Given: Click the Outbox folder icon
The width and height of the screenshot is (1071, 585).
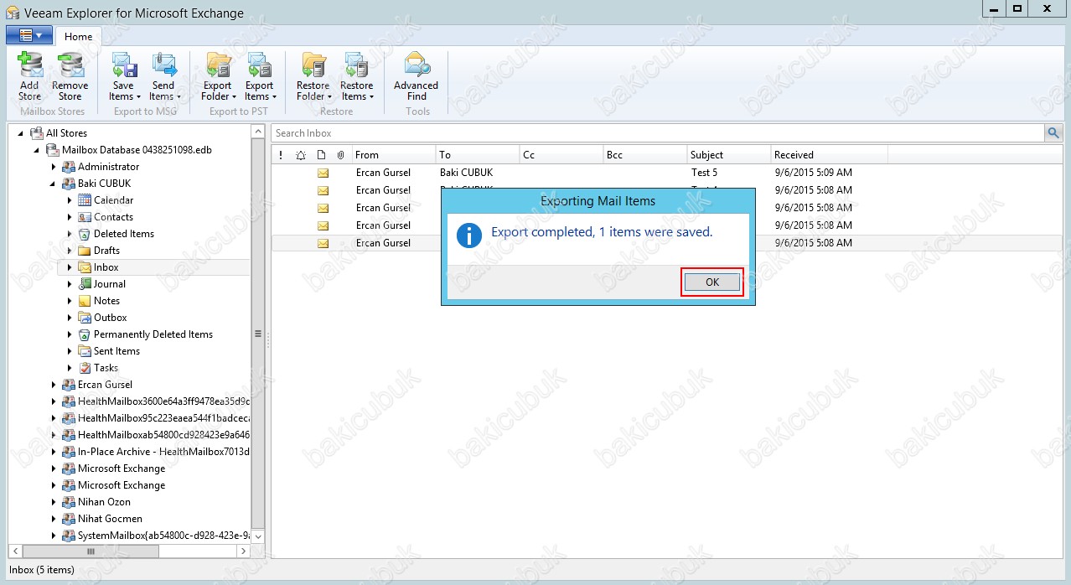Looking at the screenshot, I should pyautogui.click(x=84, y=318).
